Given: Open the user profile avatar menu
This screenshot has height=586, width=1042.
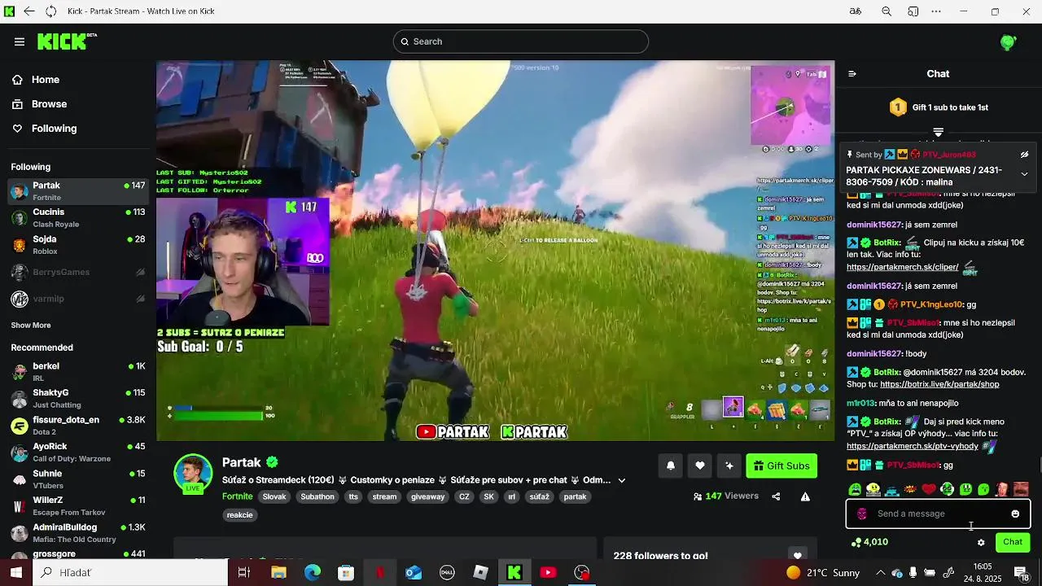Looking at the screenshot, I should point(1009,42).
